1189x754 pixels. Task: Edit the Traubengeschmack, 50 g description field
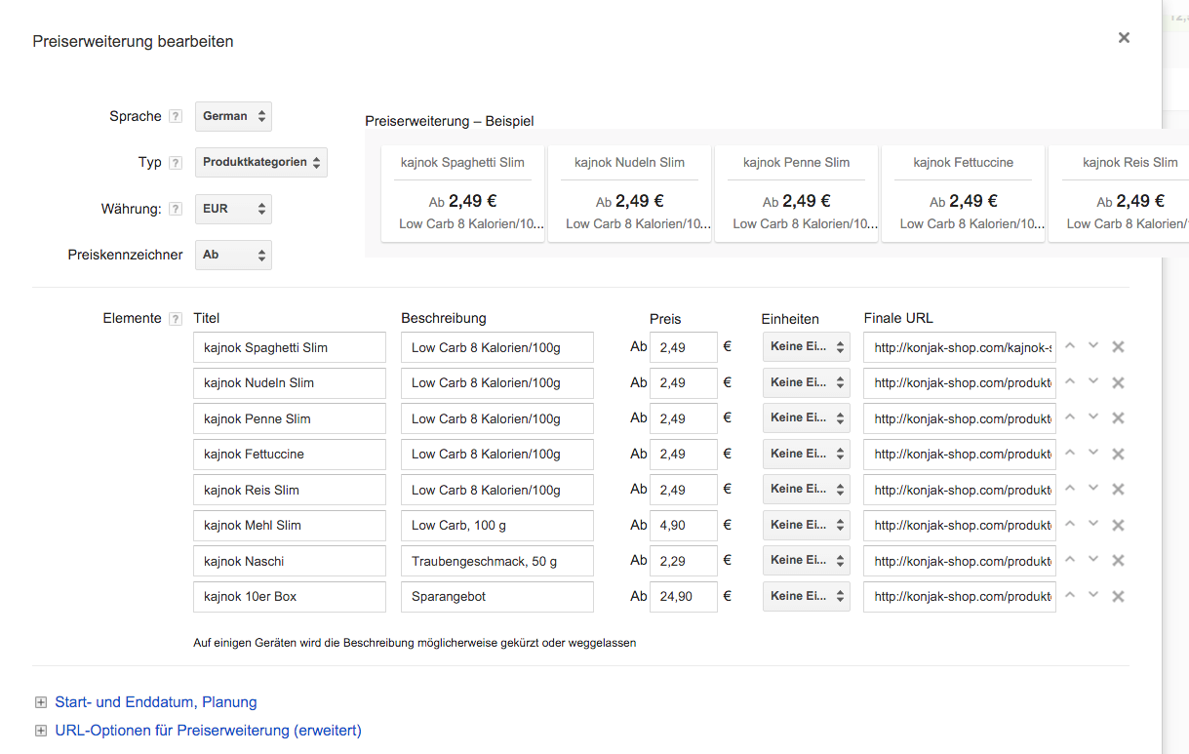(497, 561)
